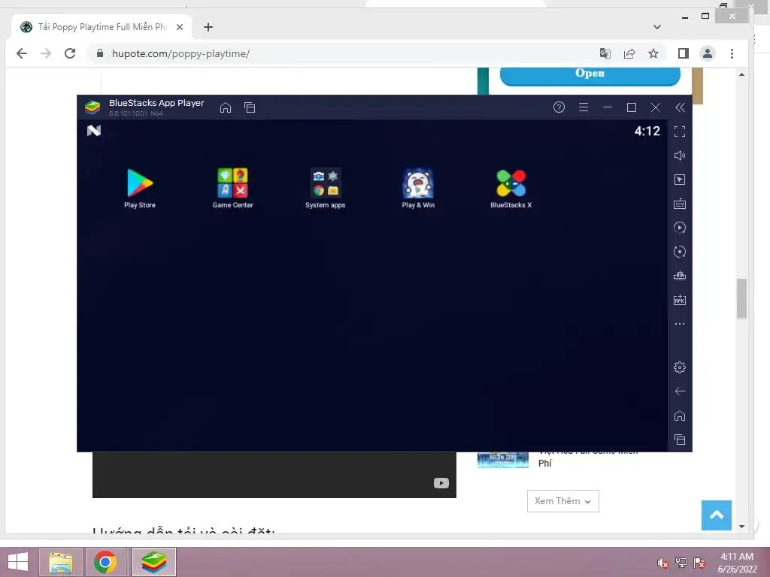Open the memory trim icon in BlueStacks sidebar
This screenshot has width=770, height=577.
(x=680, y=276)
